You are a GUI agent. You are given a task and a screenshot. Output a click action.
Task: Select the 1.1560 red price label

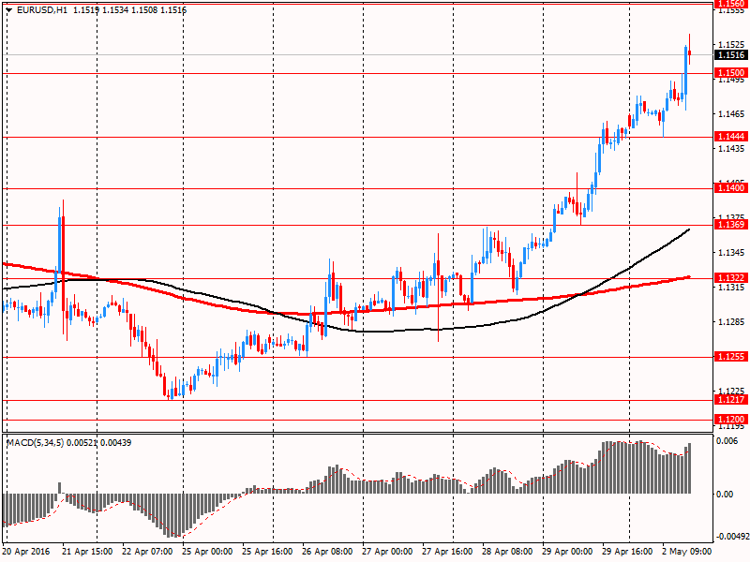(730, 4)
